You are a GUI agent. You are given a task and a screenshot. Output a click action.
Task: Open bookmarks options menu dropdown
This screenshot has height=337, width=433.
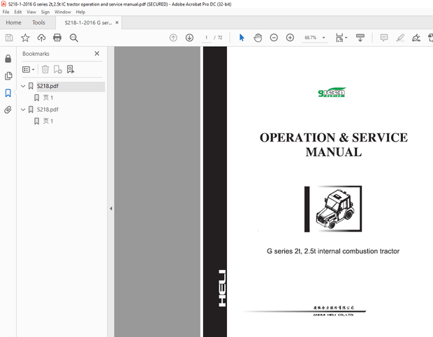pyautogui.click(x=29, y=69)
